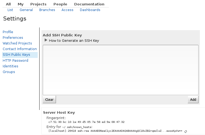Select the Projects menu tab
Viewport: 205px width, 135px height.
click(38, 4)
